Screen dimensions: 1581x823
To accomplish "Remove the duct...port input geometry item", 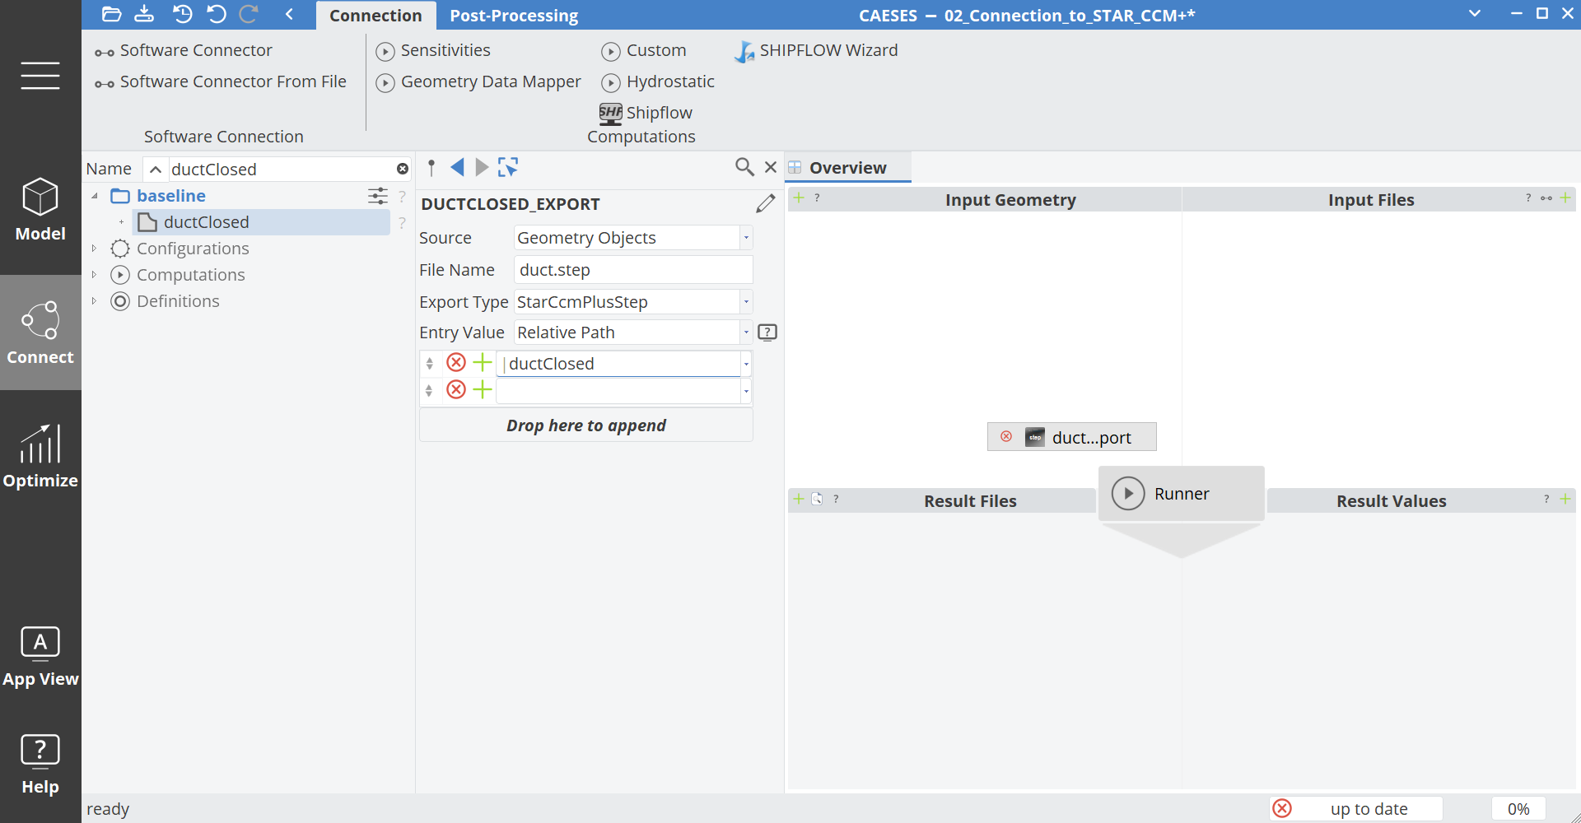I will click(1006, 437).
